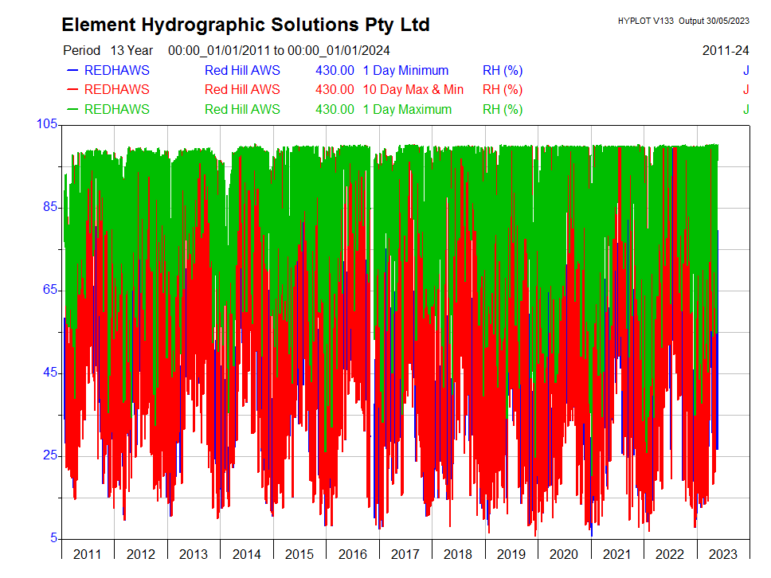Select the green REDHAWS legend label
The width and height of the screenshot is (771, 578).
click(x=116, y=109)
